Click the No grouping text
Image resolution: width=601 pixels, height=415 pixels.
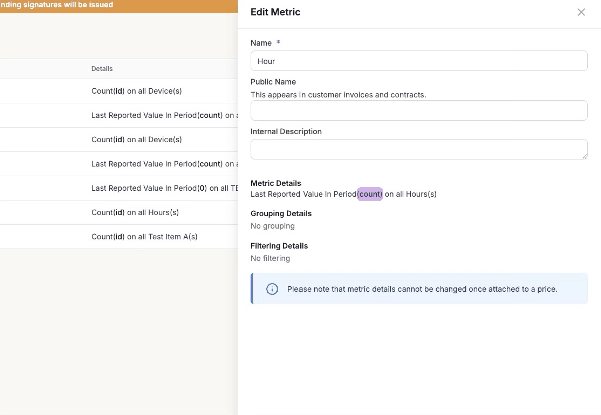coord(272,226)
